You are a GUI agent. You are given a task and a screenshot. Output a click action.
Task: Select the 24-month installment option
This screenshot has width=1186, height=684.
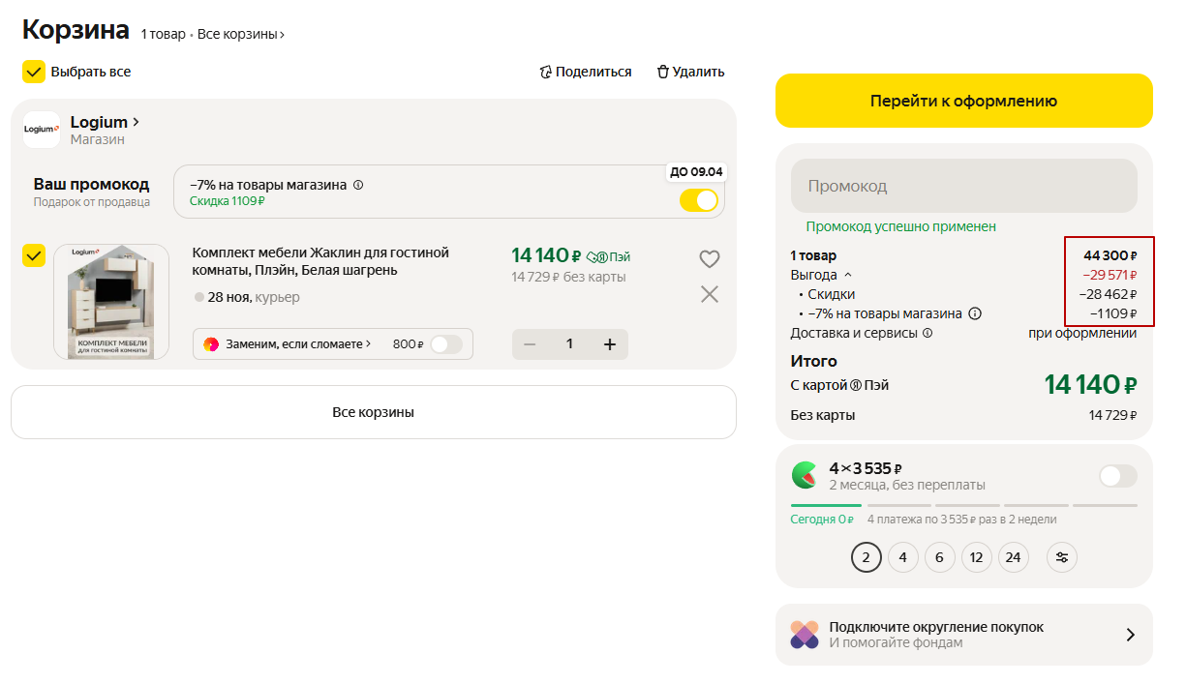coord(1013,557)
